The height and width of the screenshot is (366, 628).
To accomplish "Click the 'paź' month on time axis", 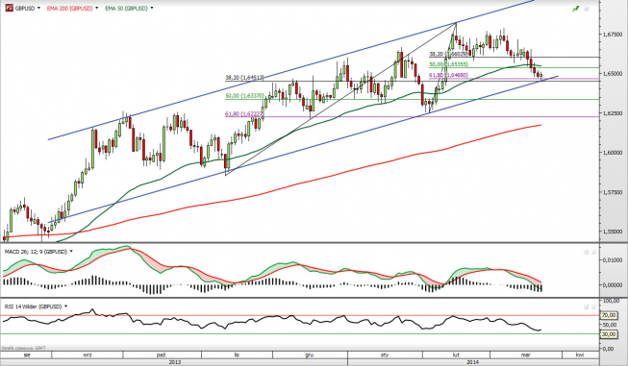I will tap(162, 354).
